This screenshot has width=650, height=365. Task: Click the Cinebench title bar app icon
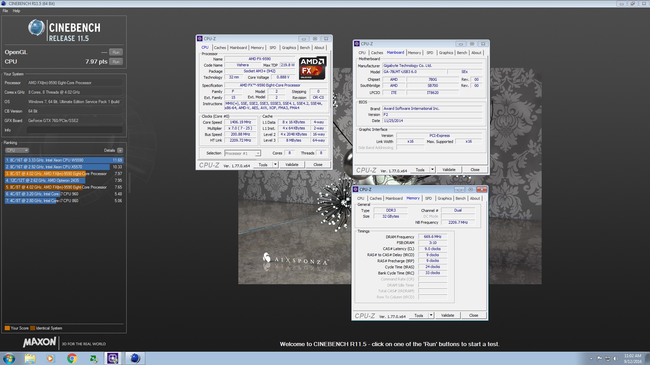click(4, 3)
